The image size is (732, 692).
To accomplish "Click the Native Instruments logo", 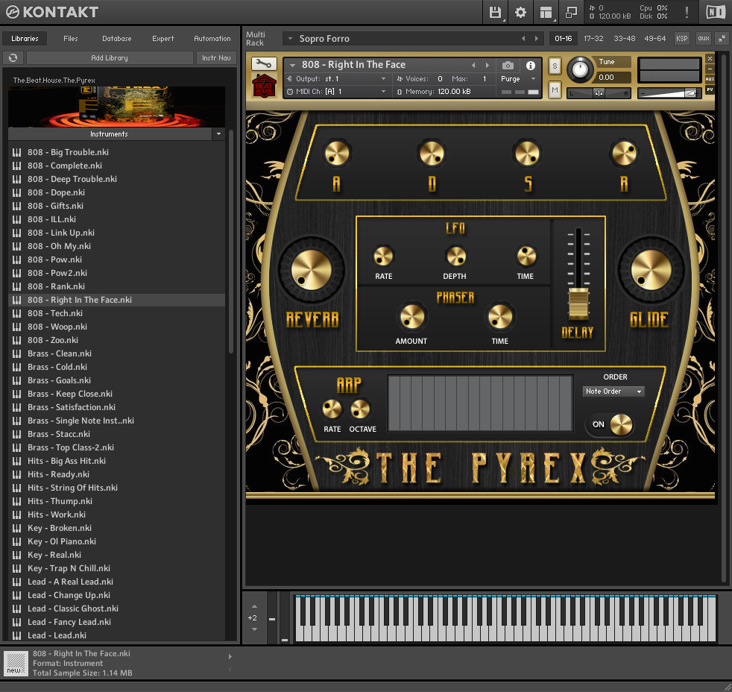I will click(716, 12).
